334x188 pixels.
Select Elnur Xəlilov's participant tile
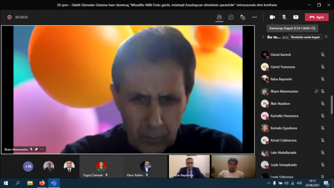(x=146, y=166)
